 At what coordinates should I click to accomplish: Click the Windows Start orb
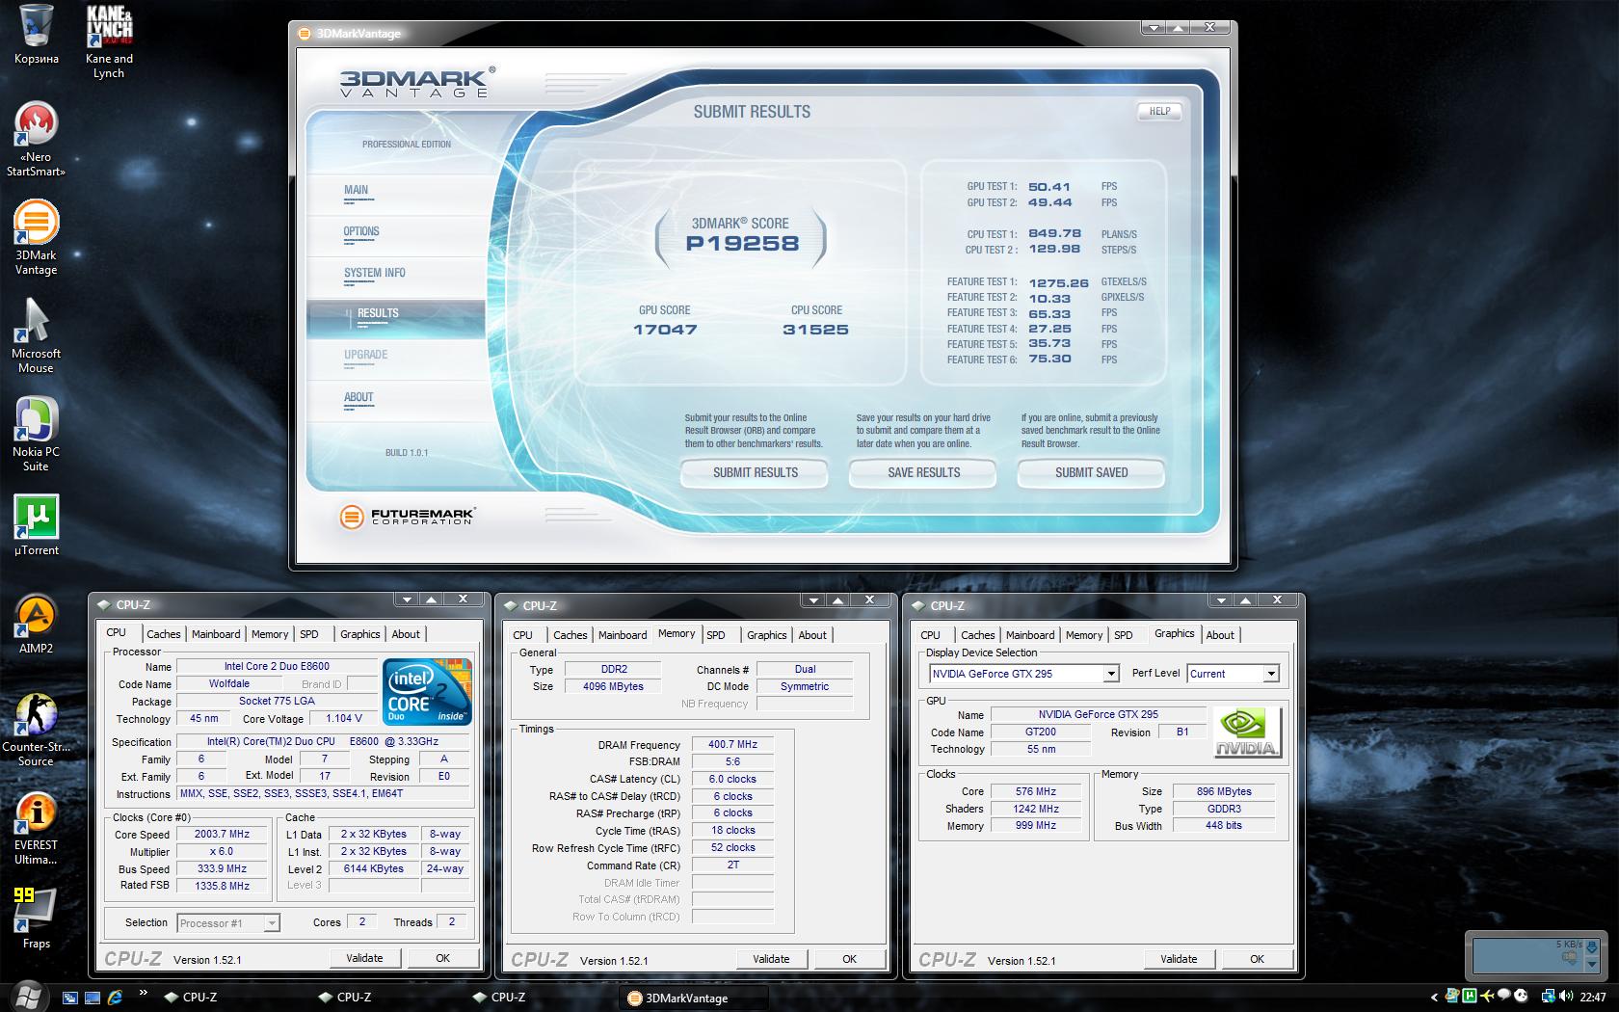pyautogui.click(x=27, y=997)
